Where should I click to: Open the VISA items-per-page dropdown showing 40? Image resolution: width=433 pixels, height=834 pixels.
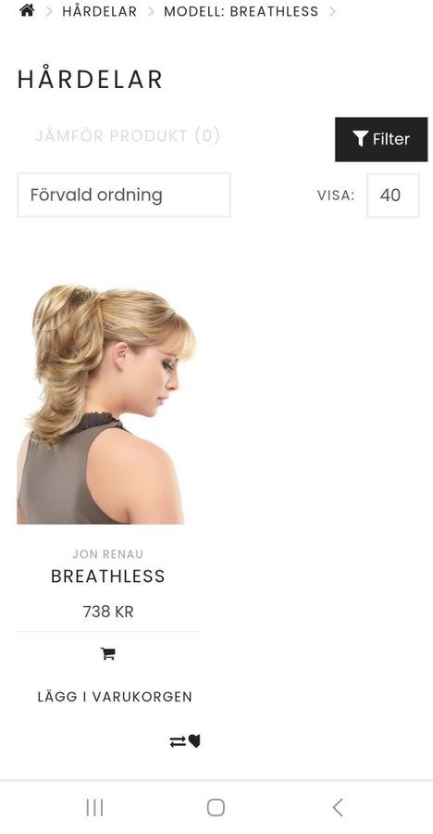coord(392,196)
